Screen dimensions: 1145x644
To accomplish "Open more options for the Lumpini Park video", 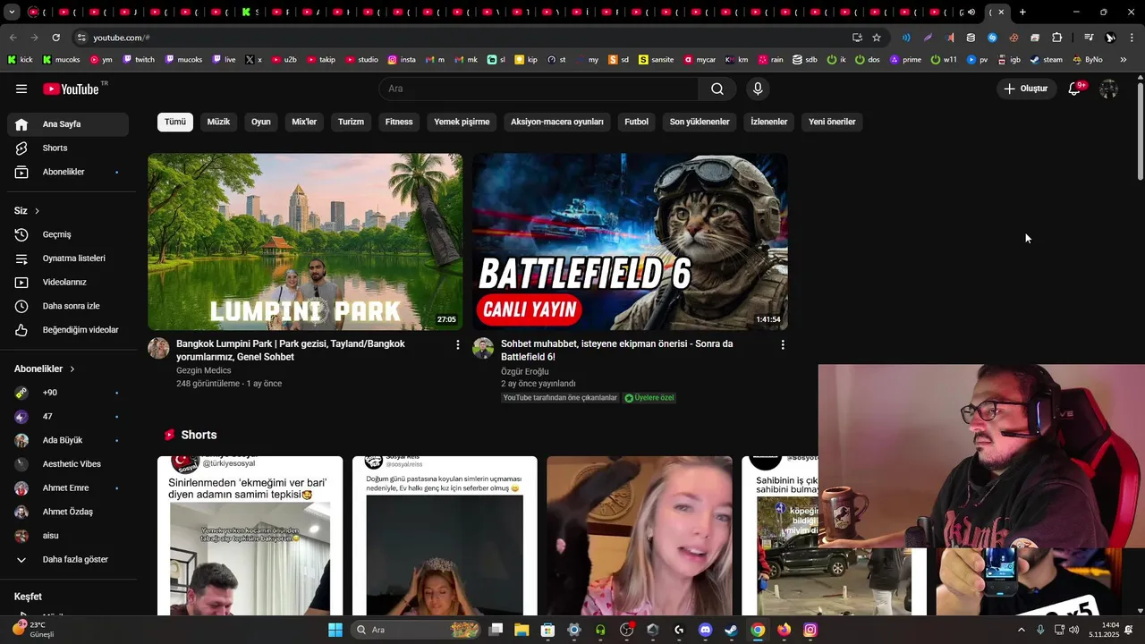I will point(458,344).
